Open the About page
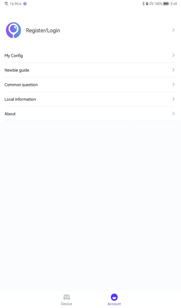Screen dimensions: 181x308 10,114
